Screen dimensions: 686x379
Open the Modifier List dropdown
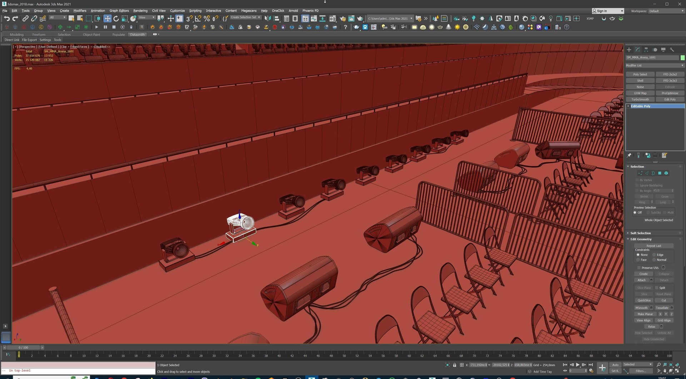pyautogui.click(x=655, y=65)
